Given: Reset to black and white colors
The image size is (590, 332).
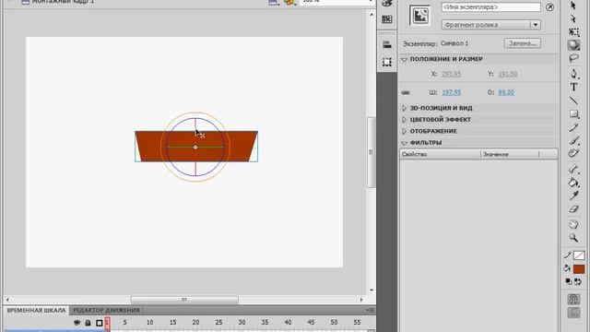Looking at the screenshot, I should tap(569, 281).
